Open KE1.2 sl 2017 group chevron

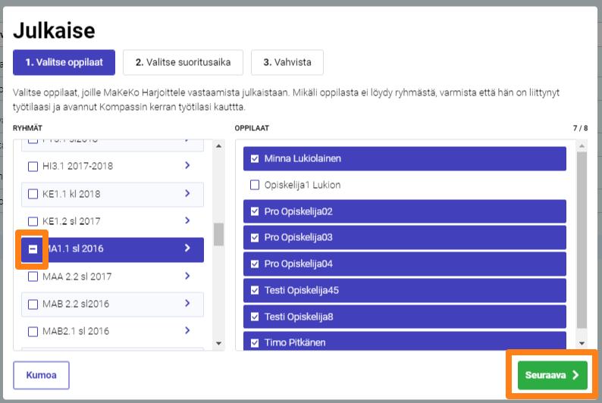tap(187, 220)
